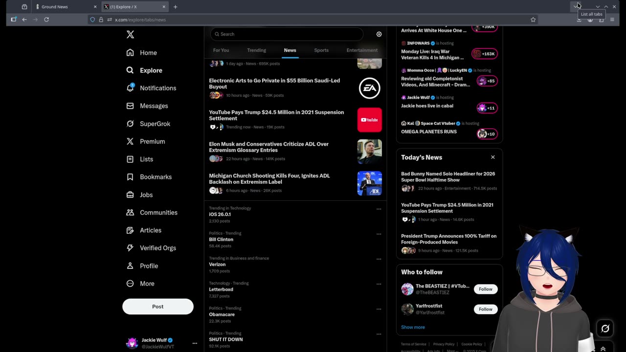The image size is (626, 352).
Task: Close the Explore / X browser tab
Action: (164, 7)
